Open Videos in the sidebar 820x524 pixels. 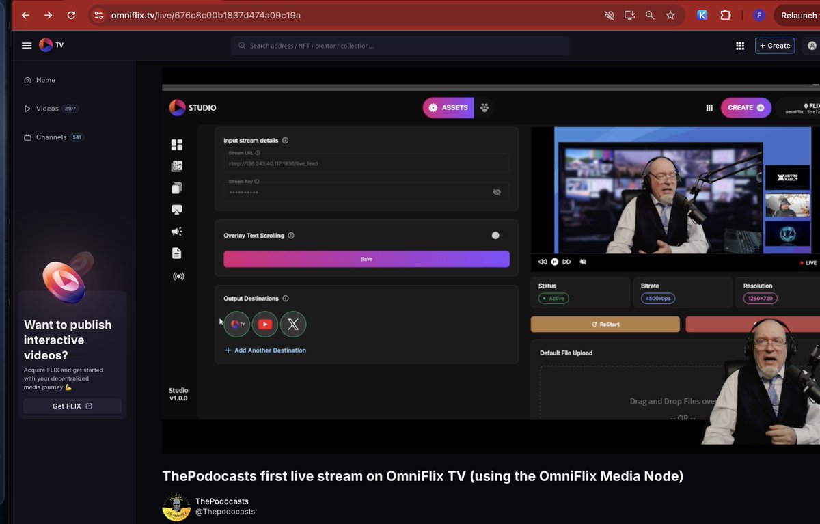click(51, 109)
